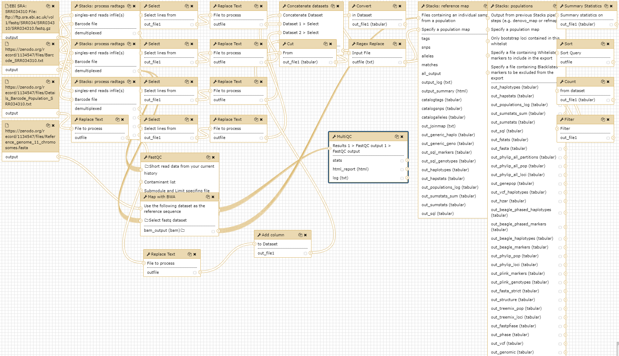619x356 pixels.
Task: Select the Stacks: populations node title
Action: tap(514, 6)
